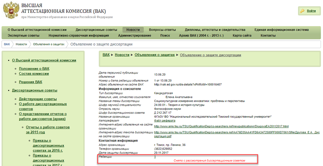Click the Войти login button

308,11
